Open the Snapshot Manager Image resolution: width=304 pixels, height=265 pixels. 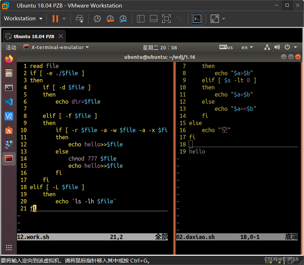click(x=122, y=19)
